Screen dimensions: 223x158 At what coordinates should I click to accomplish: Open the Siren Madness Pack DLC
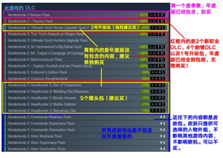tap(86, 136)
